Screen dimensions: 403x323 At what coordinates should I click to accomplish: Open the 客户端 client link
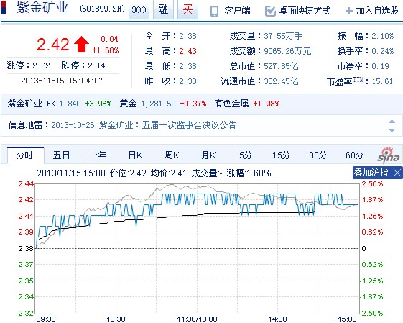click(237, 11)
